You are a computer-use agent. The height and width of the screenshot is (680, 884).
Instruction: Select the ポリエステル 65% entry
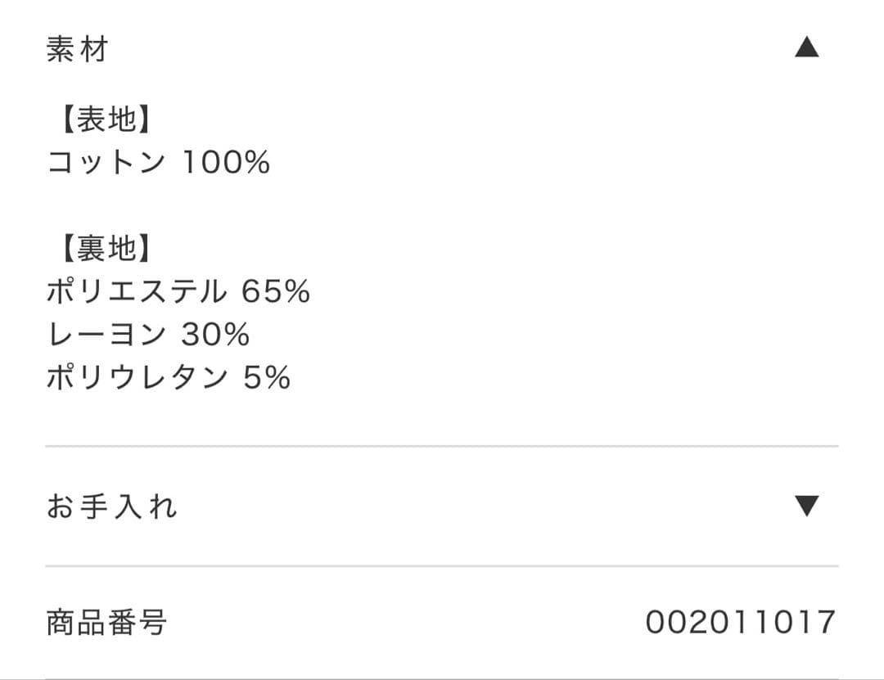click(178, 290)
